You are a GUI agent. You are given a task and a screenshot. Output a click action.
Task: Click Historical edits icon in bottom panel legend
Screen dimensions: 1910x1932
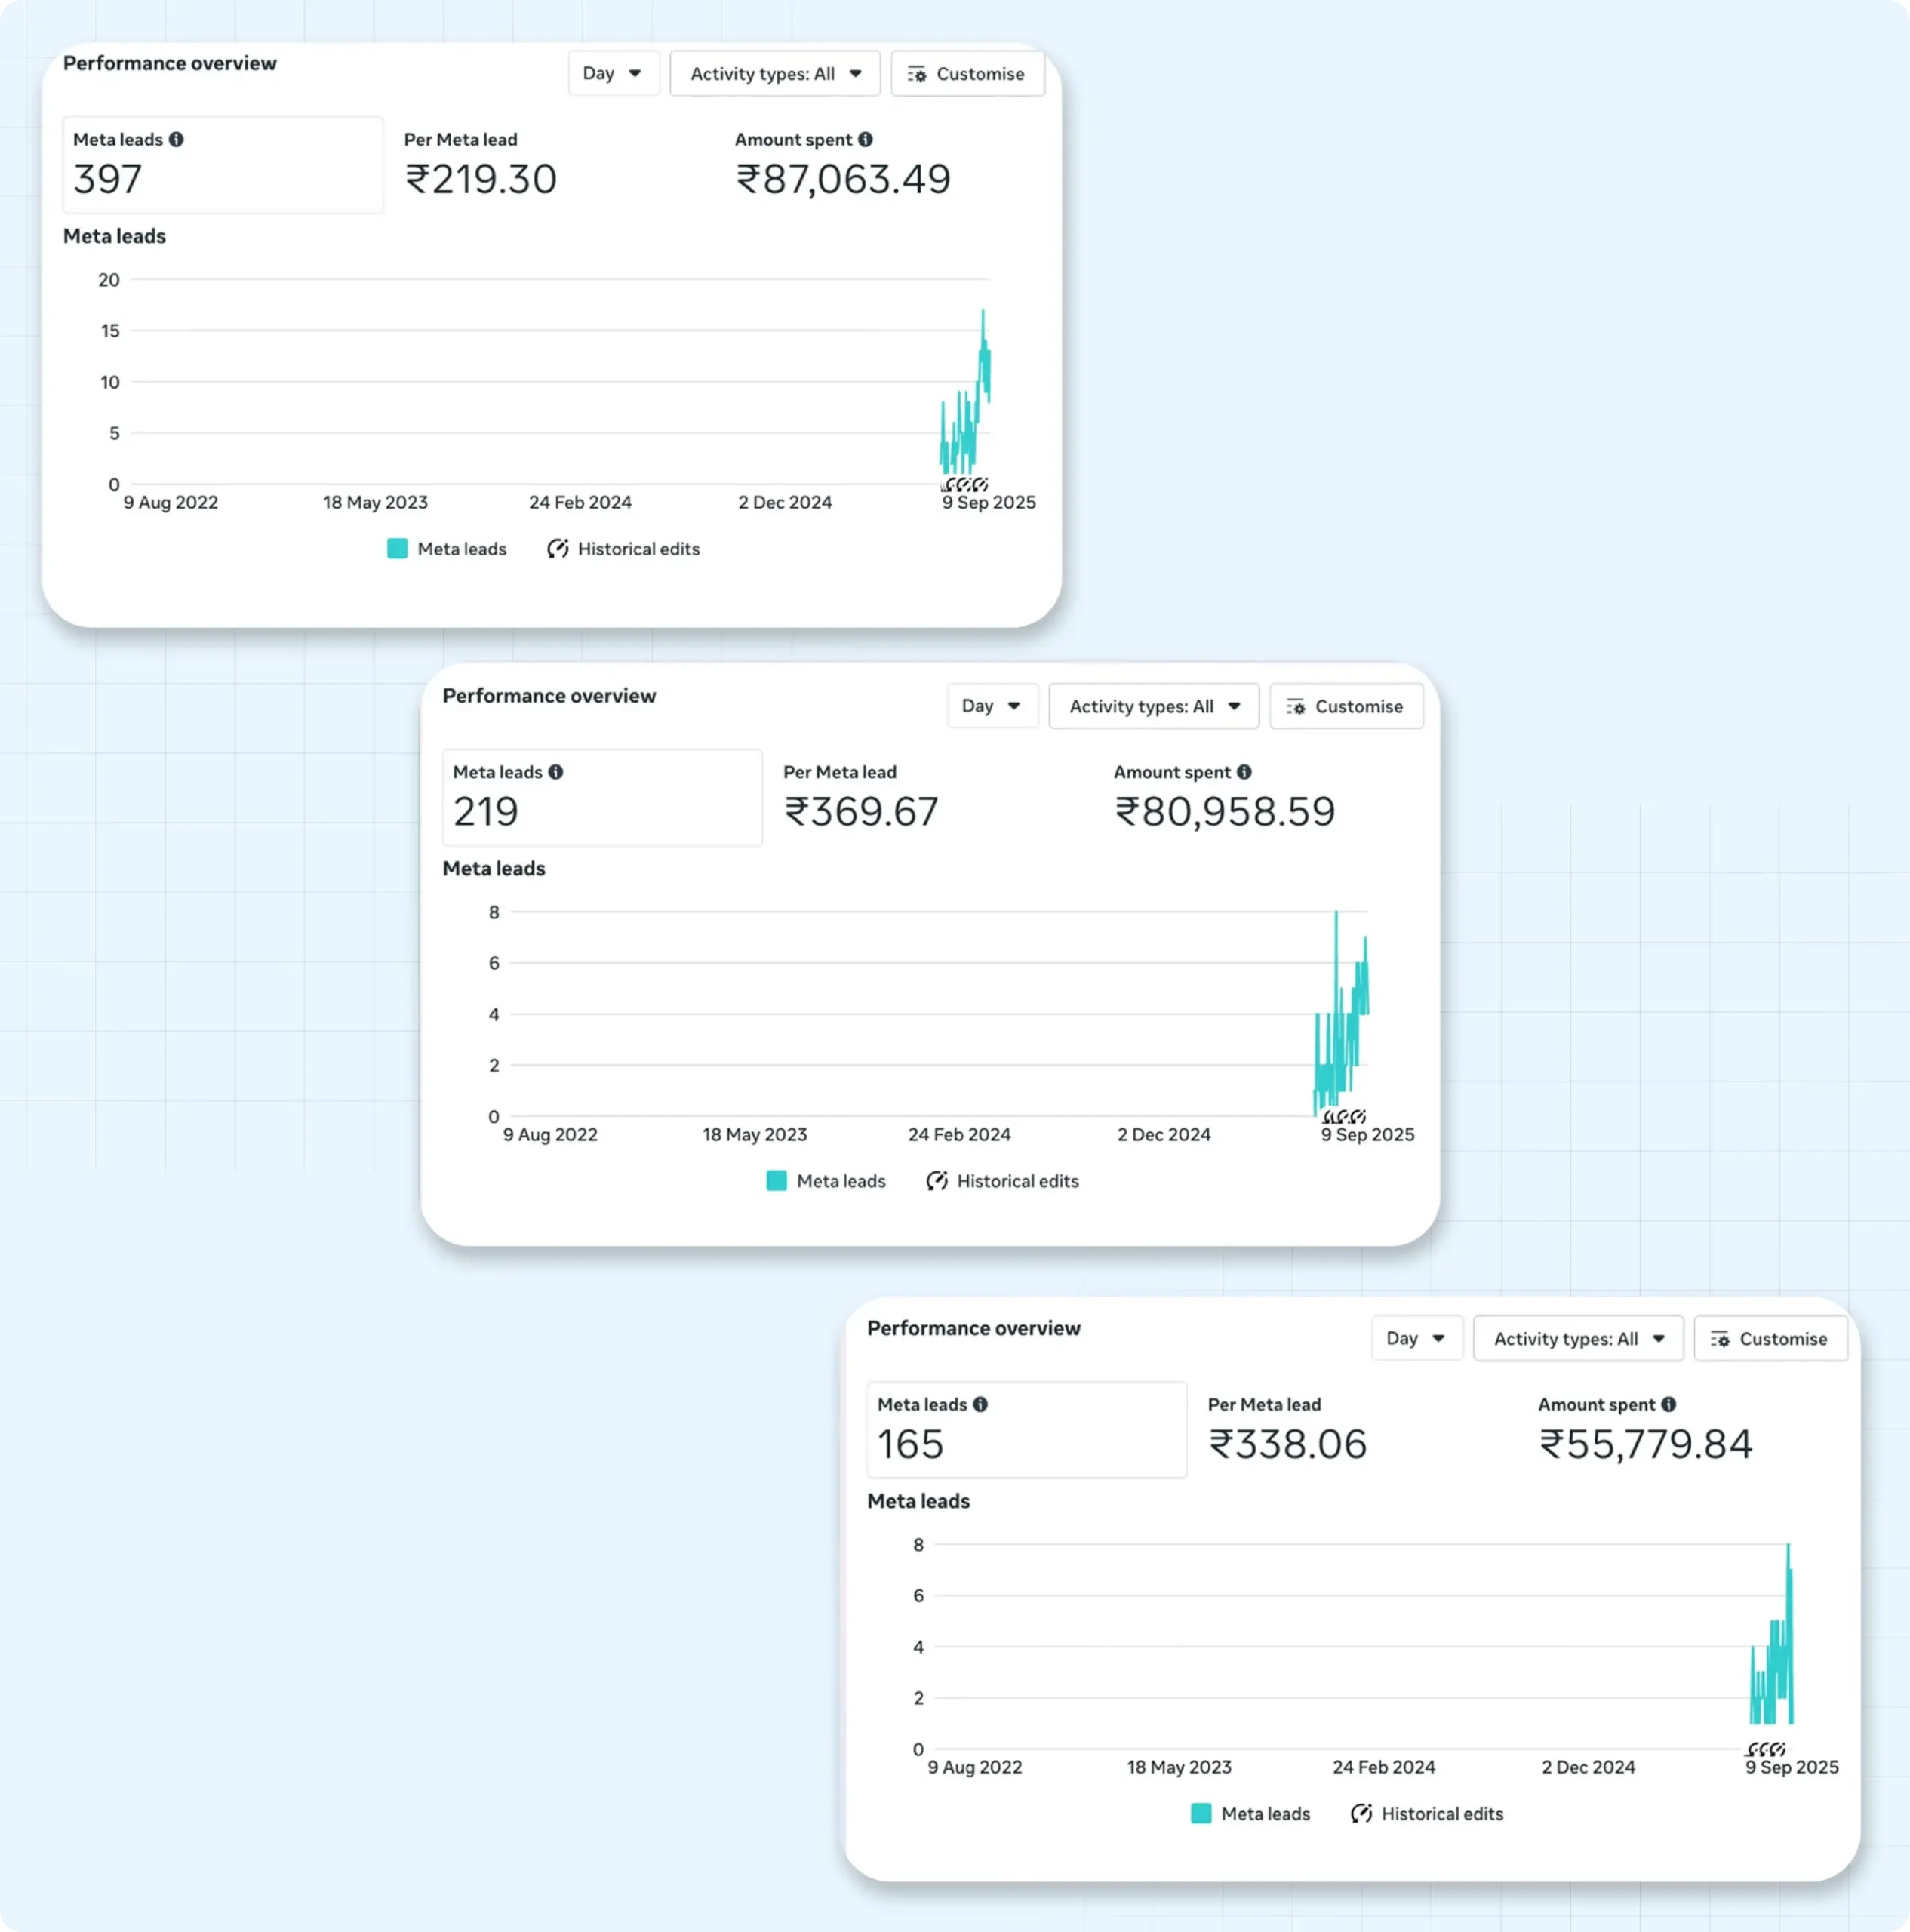1361,1813
